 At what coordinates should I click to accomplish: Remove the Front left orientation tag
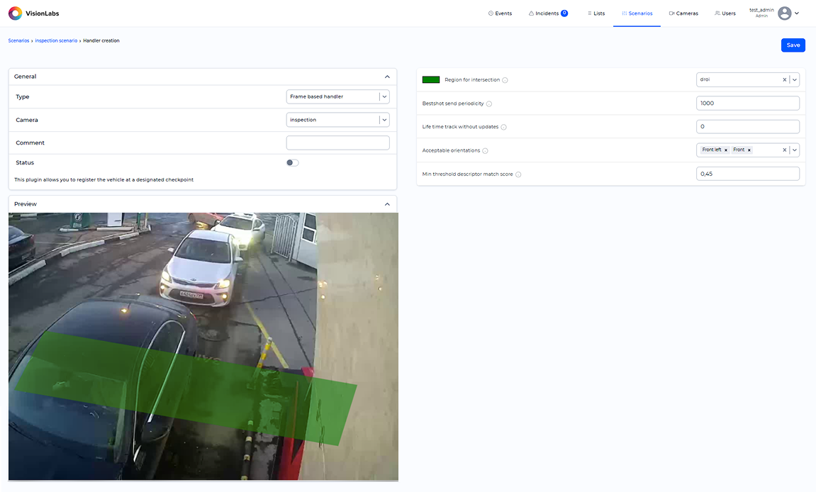[x=726, y=150]
